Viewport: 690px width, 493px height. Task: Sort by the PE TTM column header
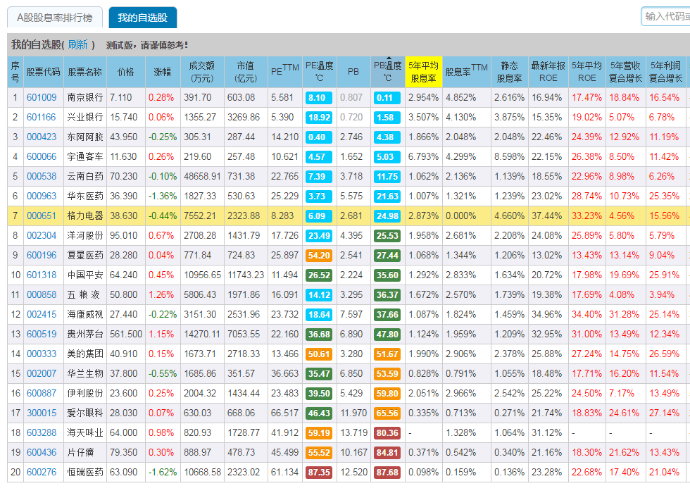284,72
